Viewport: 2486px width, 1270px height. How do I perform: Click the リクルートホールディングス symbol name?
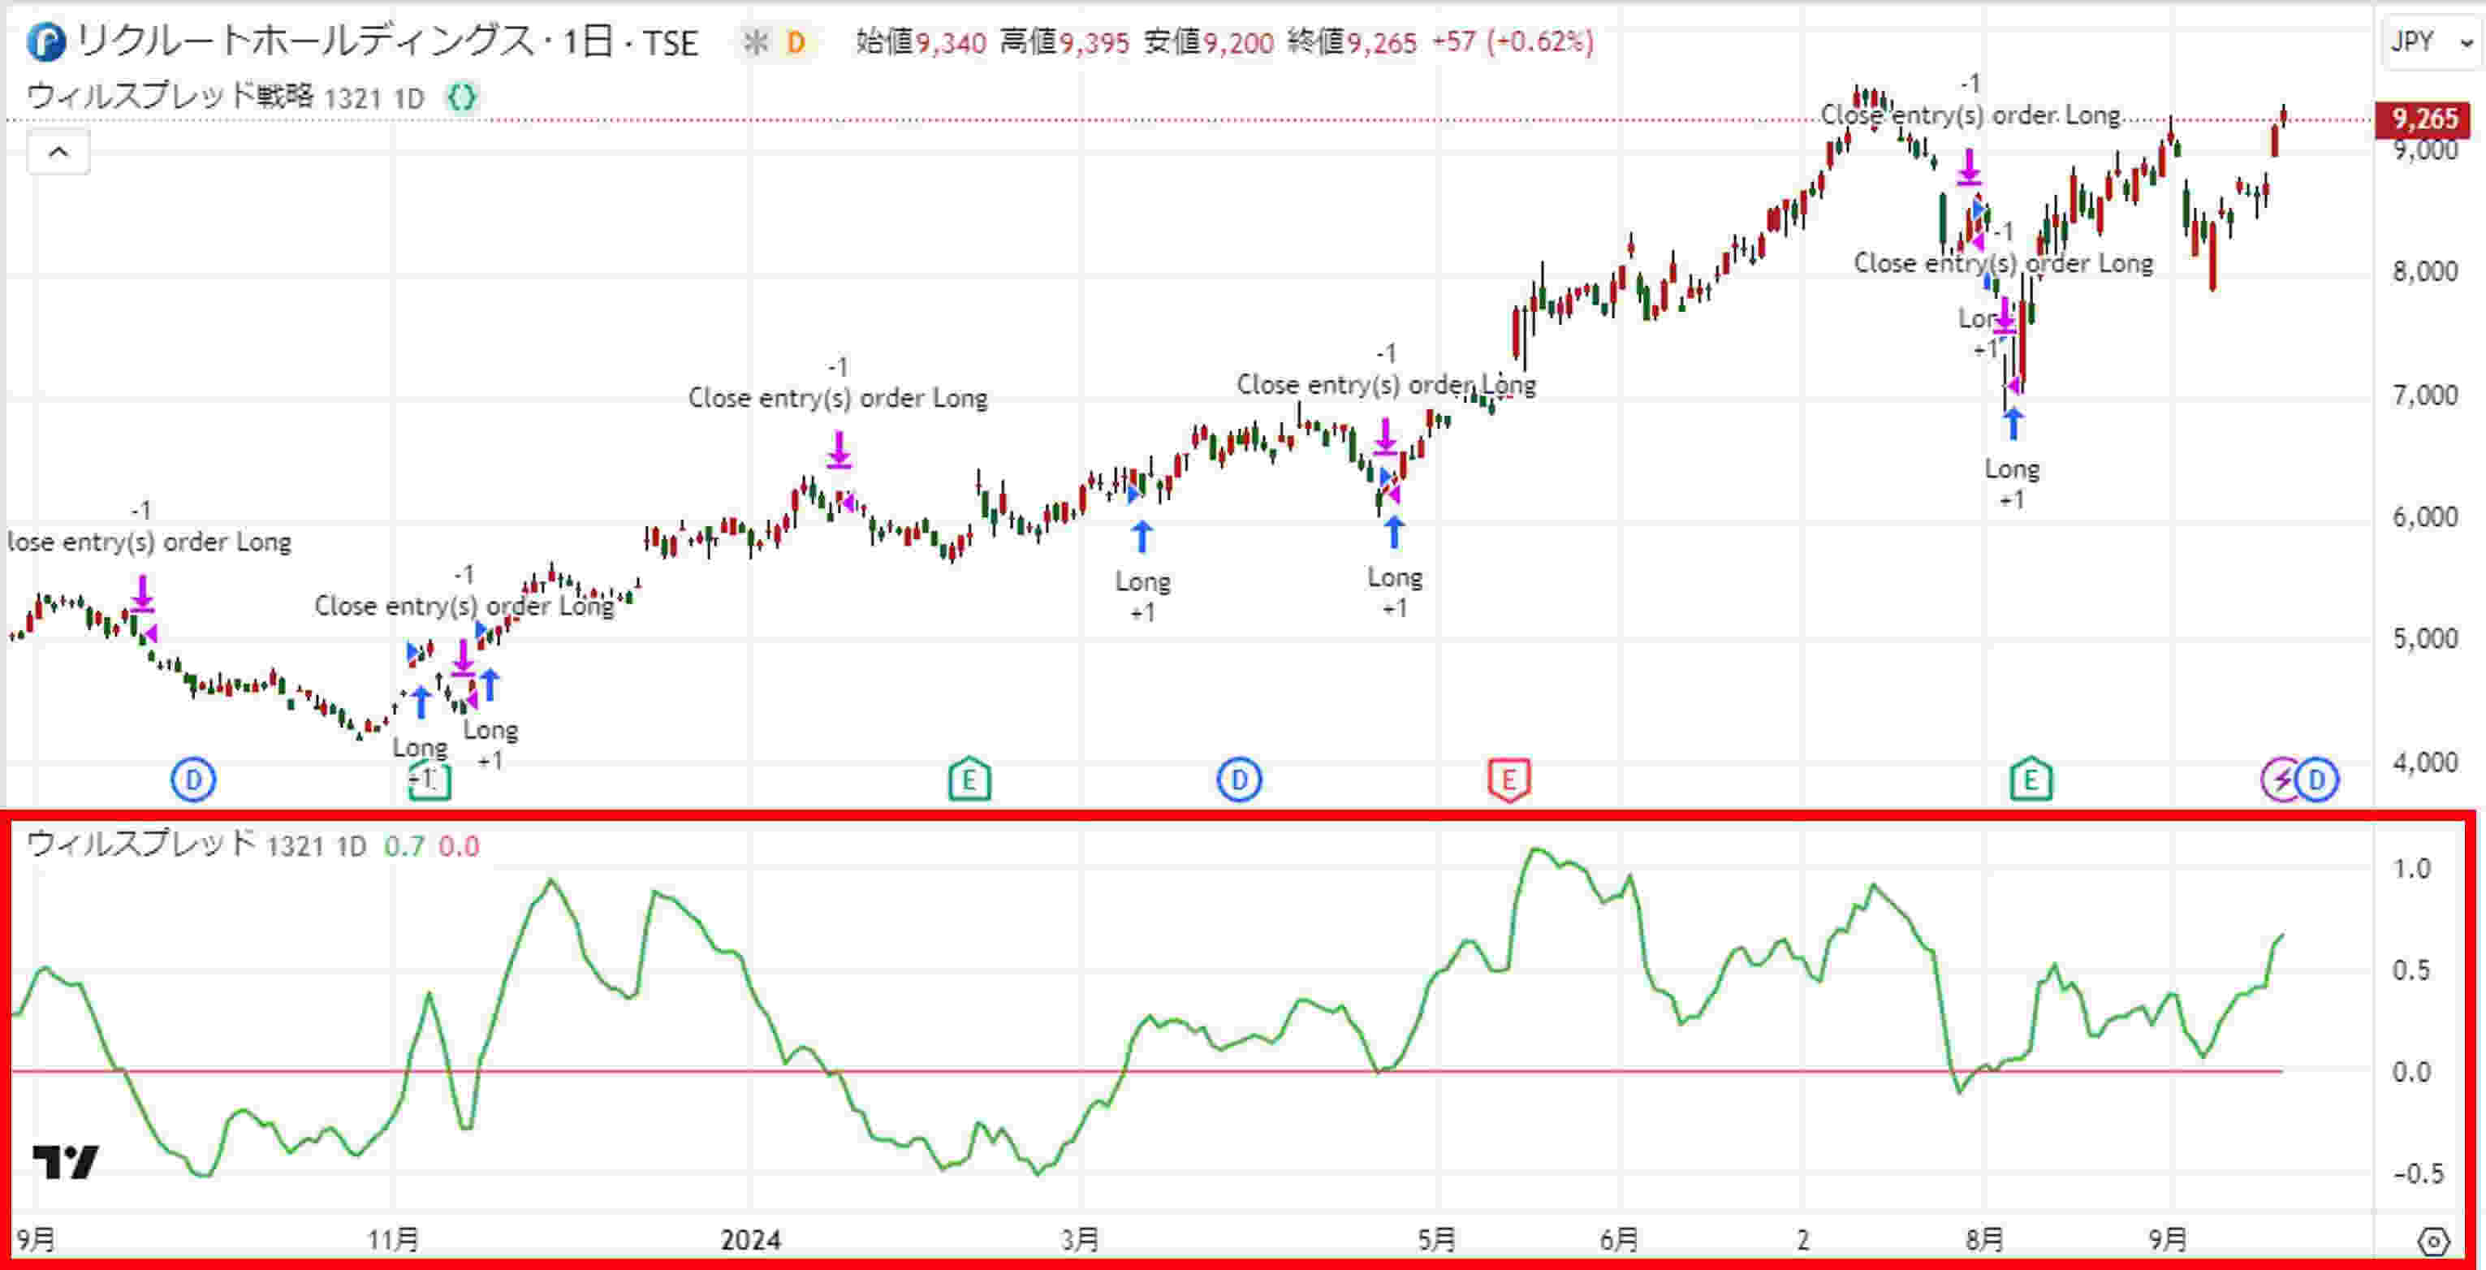click(305, 41)
